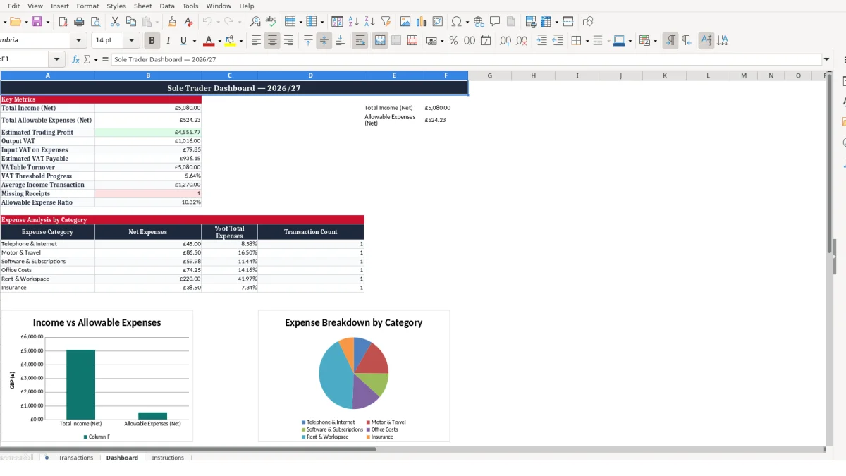This screenshot has height=476, width=846.
Task: Open the underline style dropdown arrow
Action: pos(194,41)
